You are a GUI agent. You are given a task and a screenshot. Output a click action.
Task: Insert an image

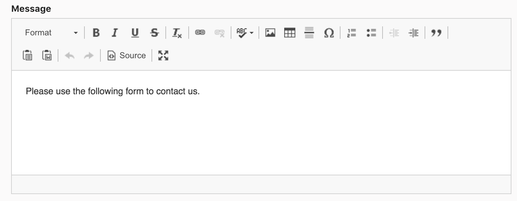tap(270, 33)
